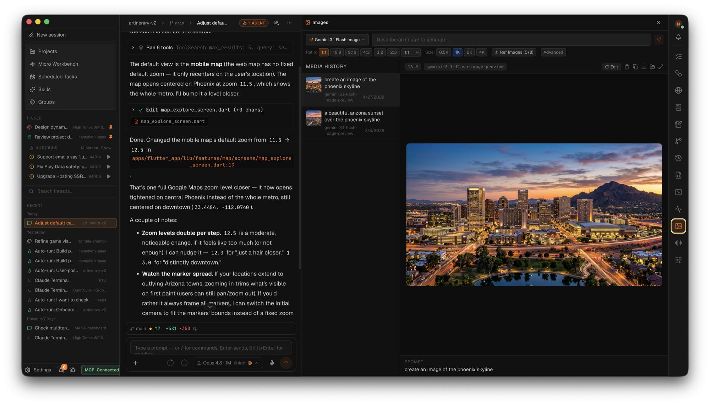
Task: Select 4K image size
Action: pos(482,52)
